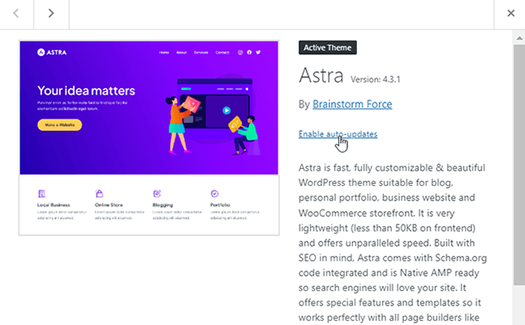This screenshot has height=325, width=525.
Task: Click the yellow Make a Website button
Action: 59,124
